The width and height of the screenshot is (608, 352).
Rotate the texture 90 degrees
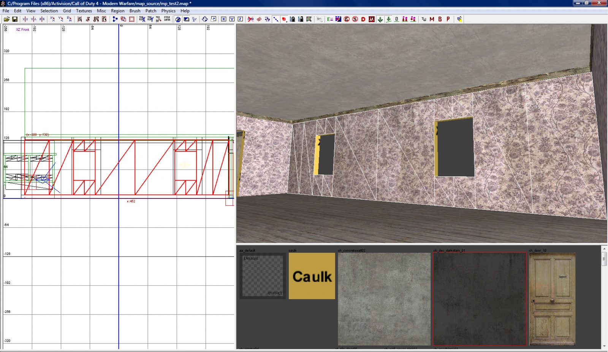point(158,19)
